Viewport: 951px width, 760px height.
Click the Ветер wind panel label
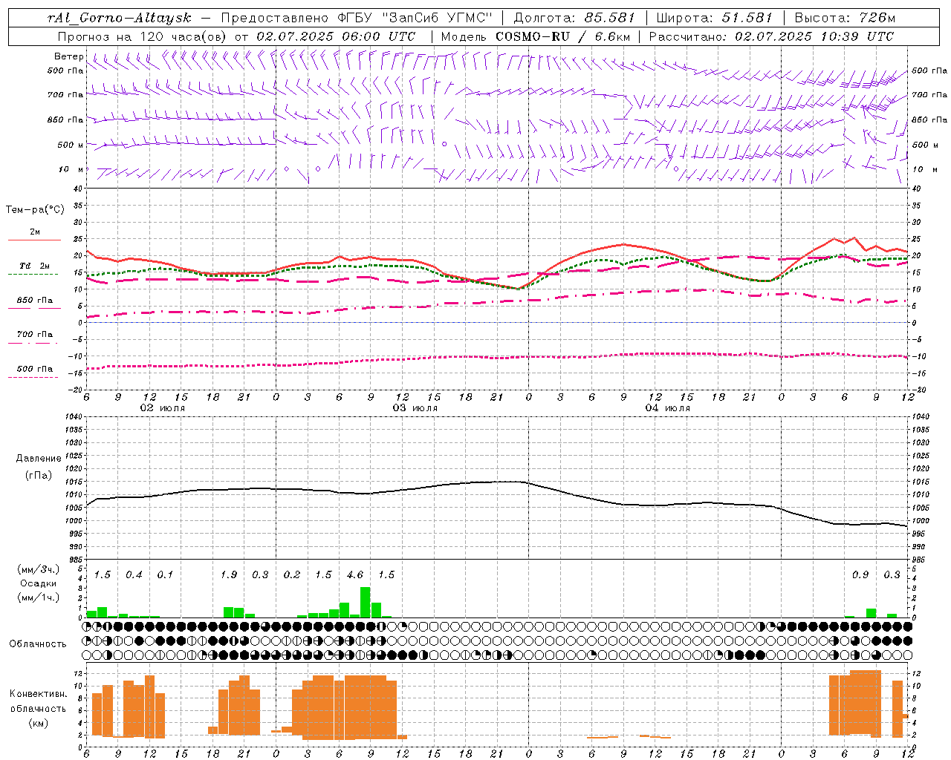coord(68,56)
